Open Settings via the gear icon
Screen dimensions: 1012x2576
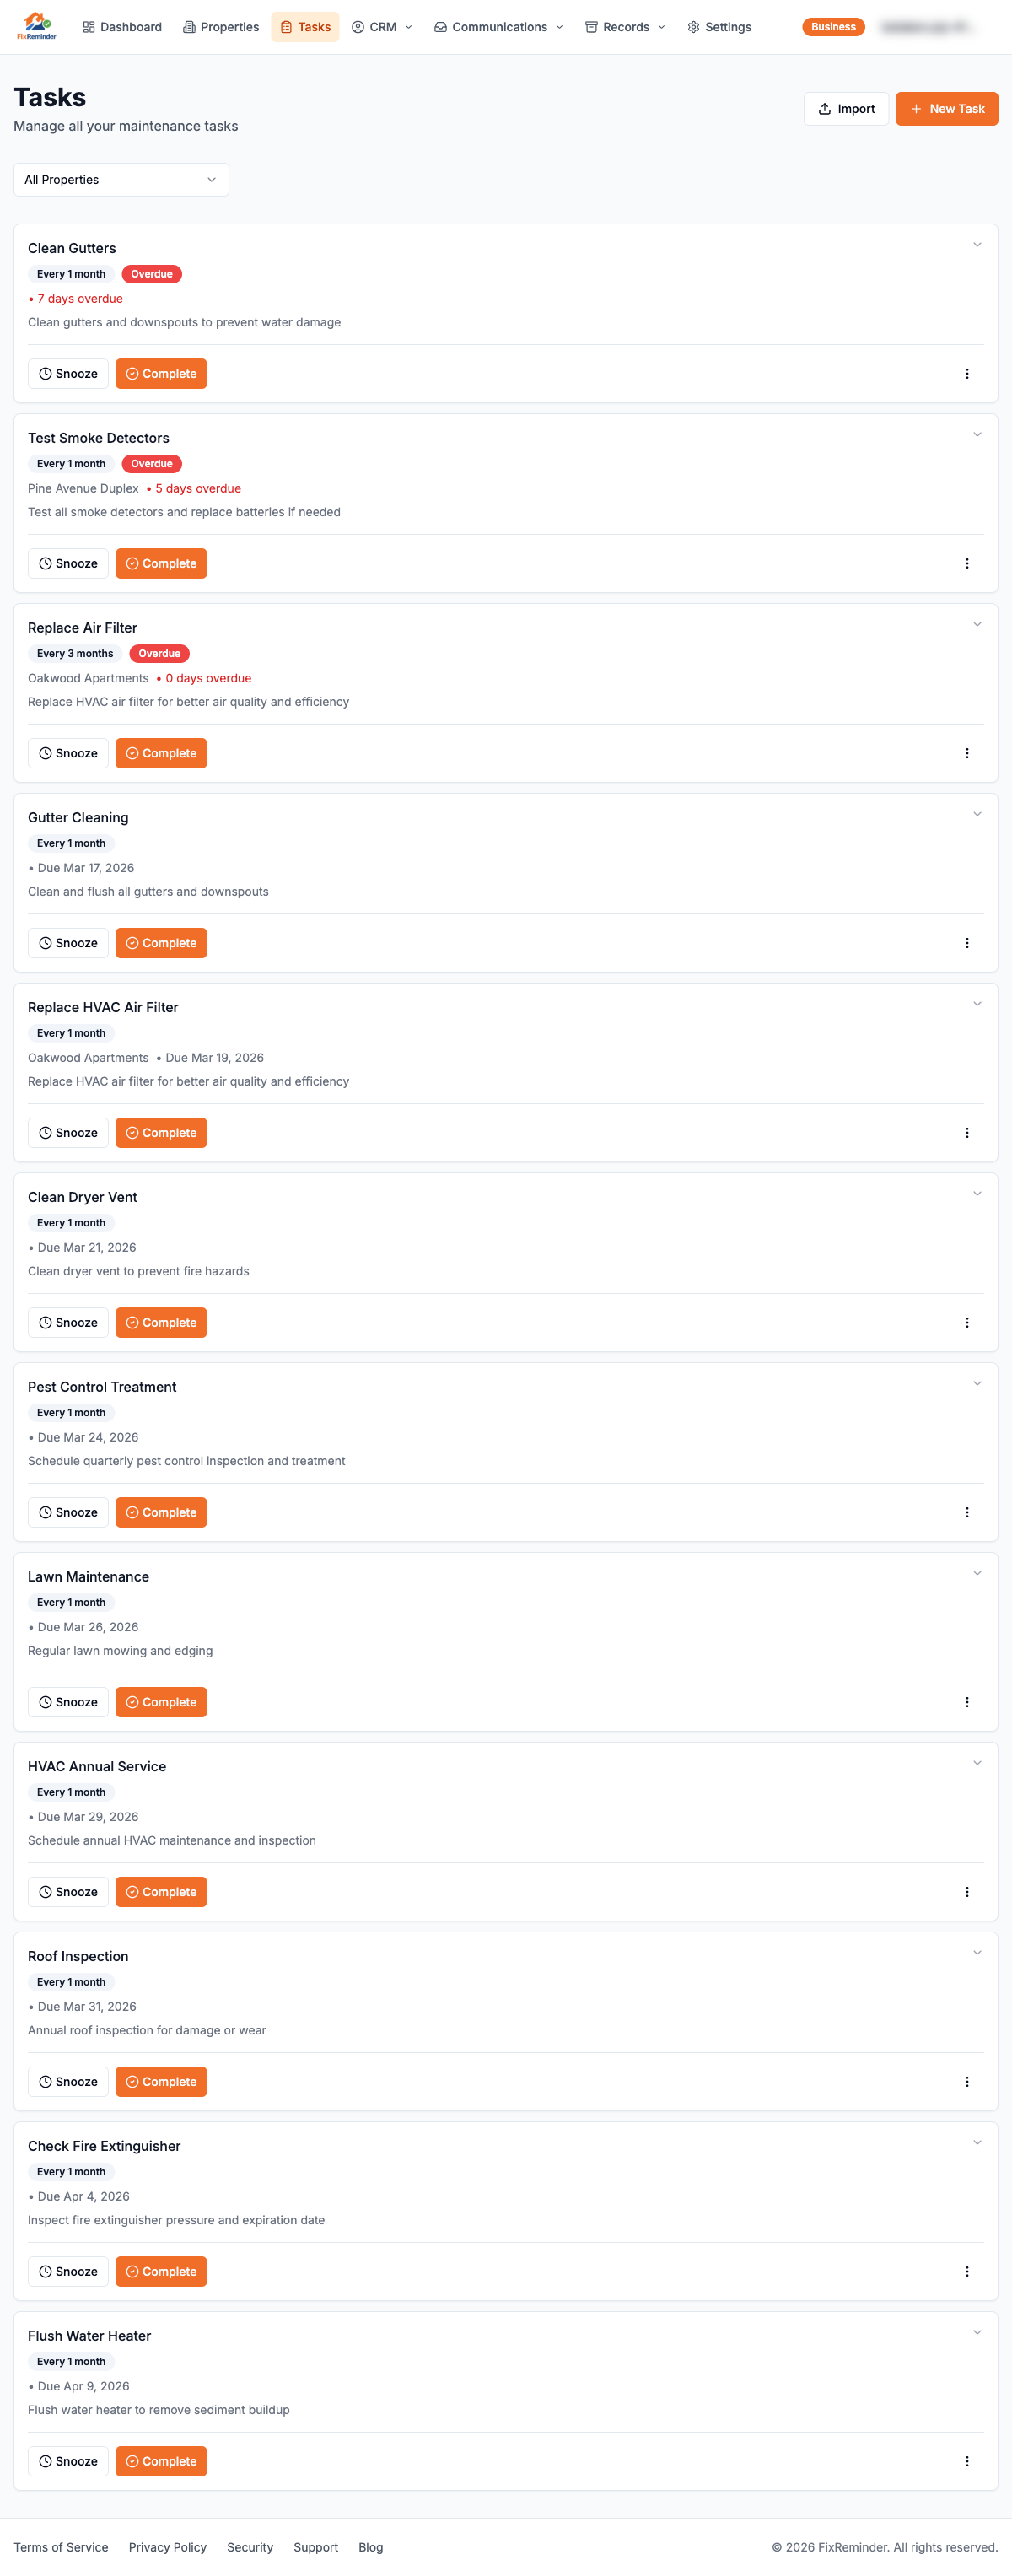(x=692, y=27)
